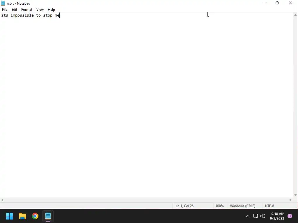
Task: Close the Notepad window
Action: click(x=290, y=3)
